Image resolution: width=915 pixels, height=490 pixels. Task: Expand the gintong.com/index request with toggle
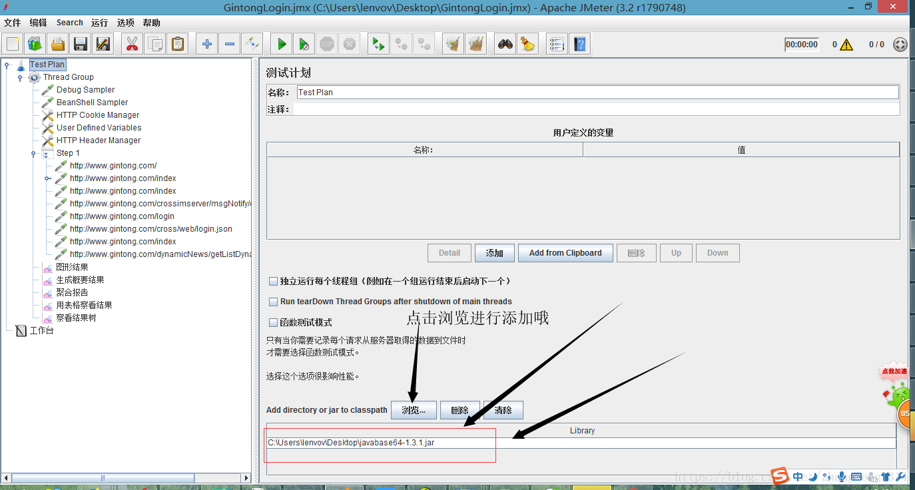point(47,178)
